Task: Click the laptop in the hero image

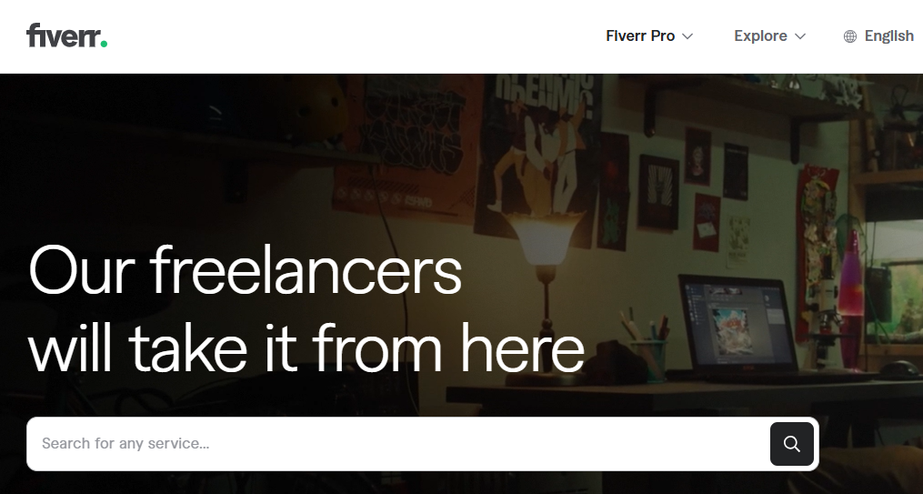Action: pyautogui.click(x=742, y=327)
